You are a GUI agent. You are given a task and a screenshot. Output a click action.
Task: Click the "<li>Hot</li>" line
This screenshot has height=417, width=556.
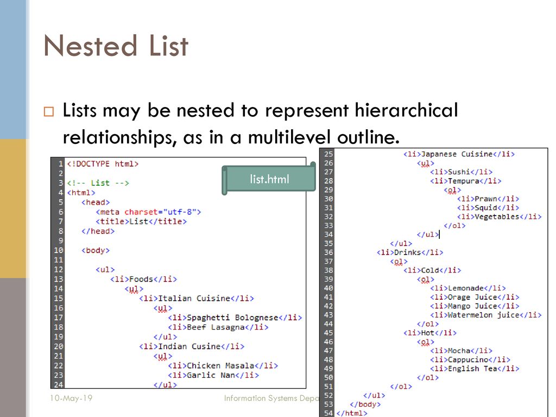430,333
